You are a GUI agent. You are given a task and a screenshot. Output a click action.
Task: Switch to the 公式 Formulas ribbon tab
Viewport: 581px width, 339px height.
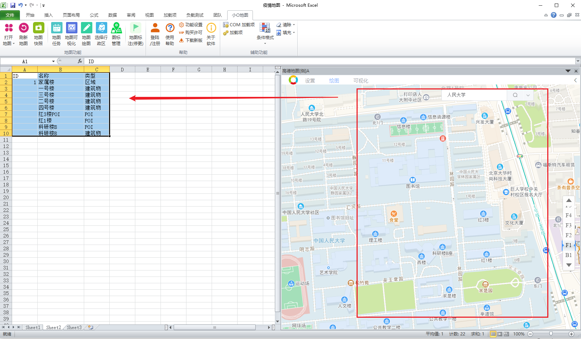pyautogui.click(x=94, y=15)
